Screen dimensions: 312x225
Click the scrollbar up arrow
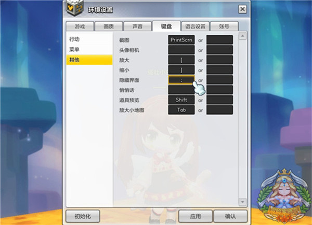242,36
